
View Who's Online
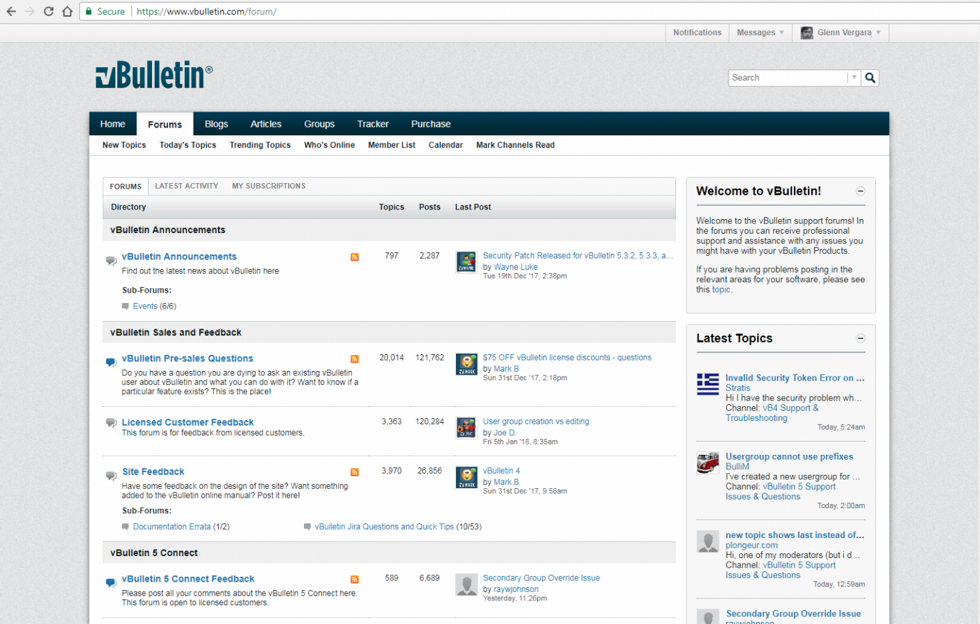330,145
